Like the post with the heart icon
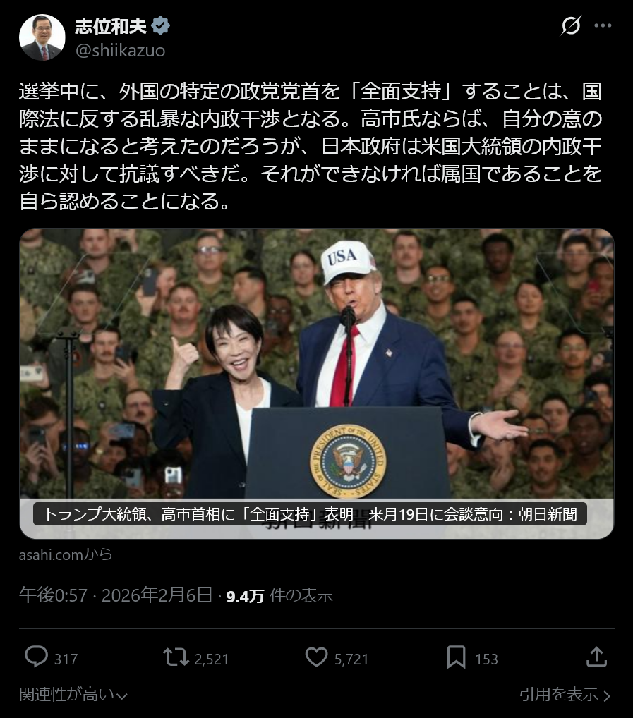633x718 pixels. [x=316, y=657]
